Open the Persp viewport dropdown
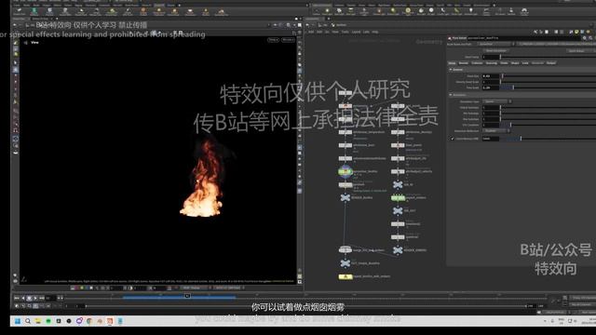The height and width of the screenshot is (335, 596). point(273,39)
